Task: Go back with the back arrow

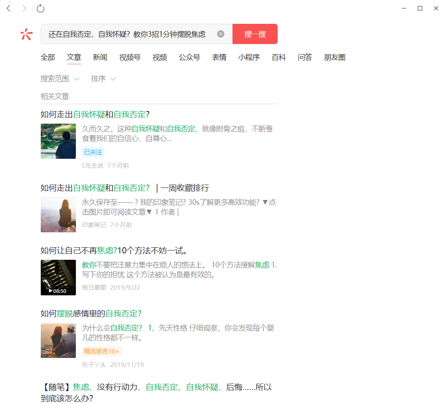Action: (x=8, y=8)
